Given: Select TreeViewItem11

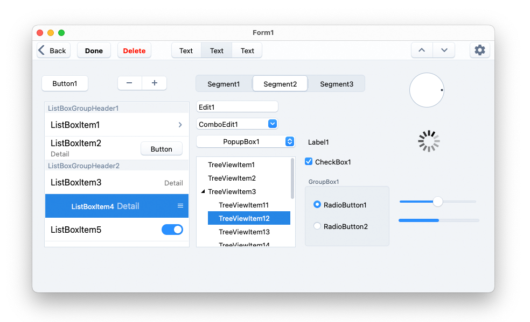Looking at the screenshot, I should coord(243,205).
